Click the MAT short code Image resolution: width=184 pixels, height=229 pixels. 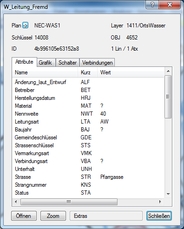coord(86,106)
